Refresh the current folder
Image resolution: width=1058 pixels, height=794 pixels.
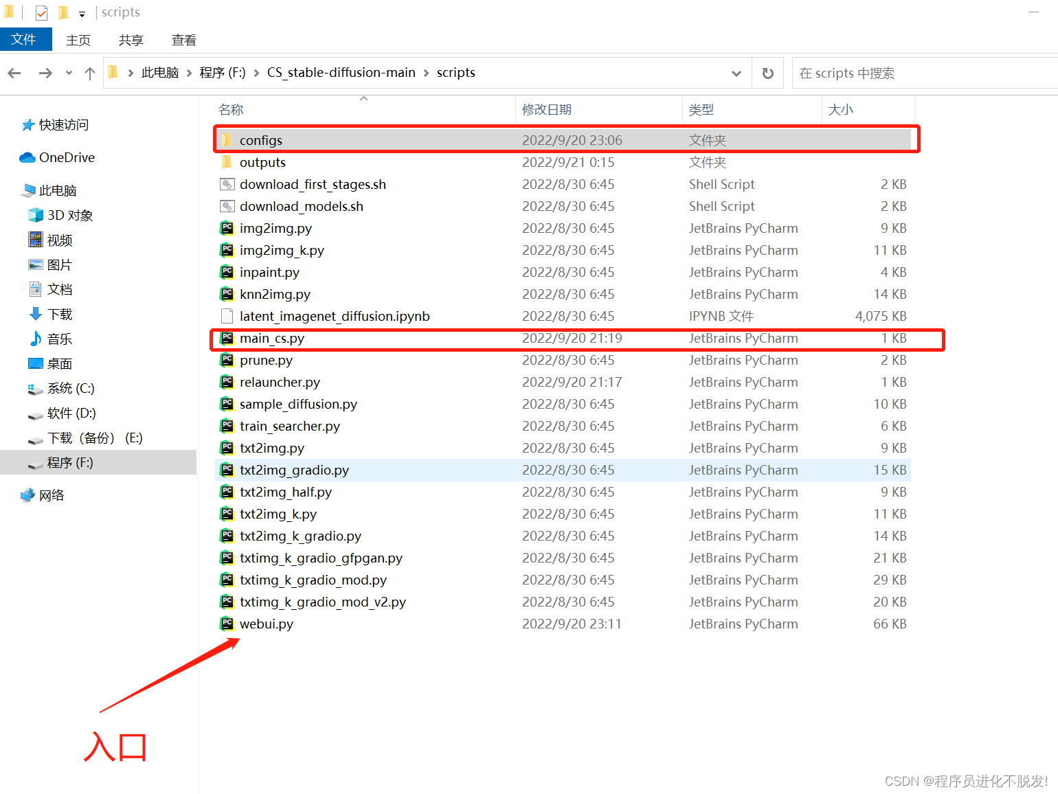click(x=768, y=73)
